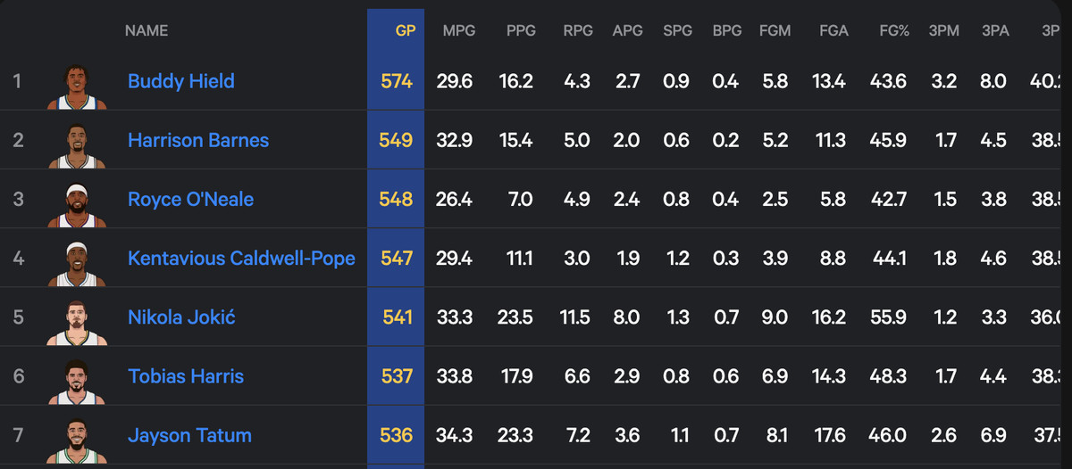Select Tobias Harris' avatar picture

tap(77, 381)
